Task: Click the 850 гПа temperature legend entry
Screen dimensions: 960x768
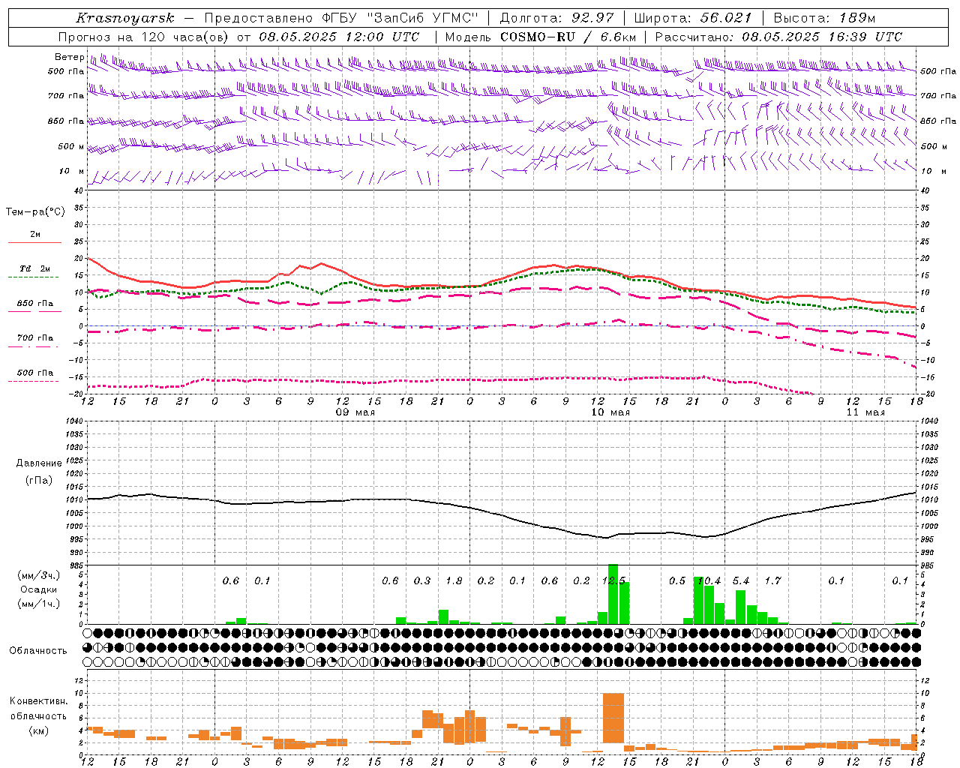Action: pos(34,304)
